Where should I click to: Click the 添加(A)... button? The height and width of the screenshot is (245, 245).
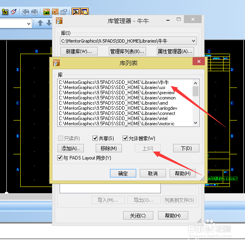71,148
